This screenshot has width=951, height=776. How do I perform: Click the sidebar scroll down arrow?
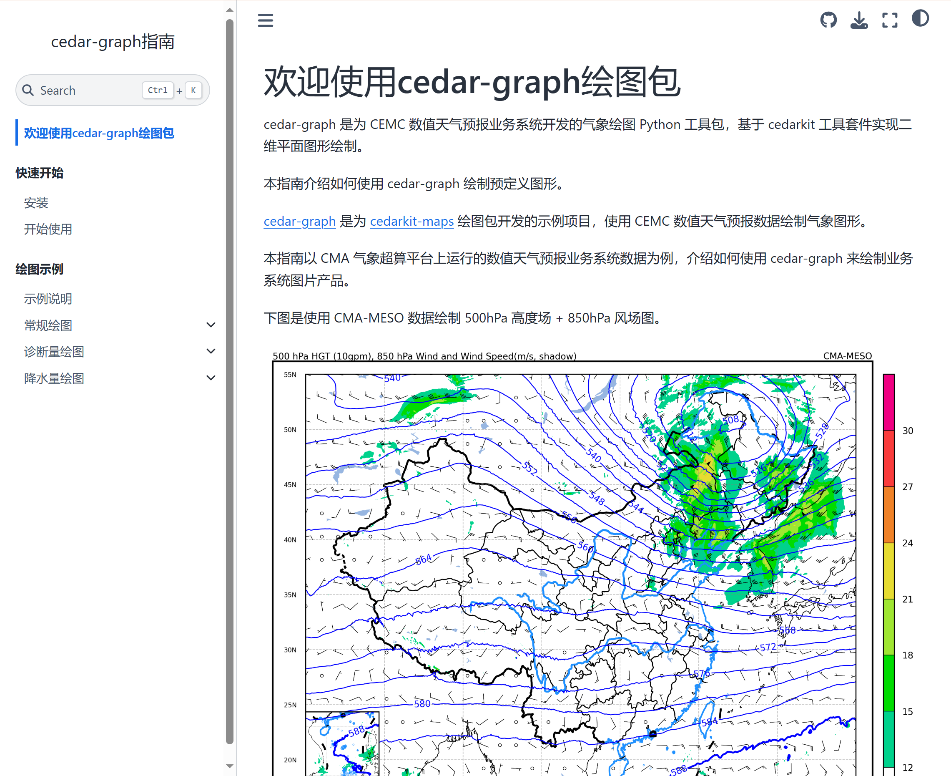coord(230,766)
